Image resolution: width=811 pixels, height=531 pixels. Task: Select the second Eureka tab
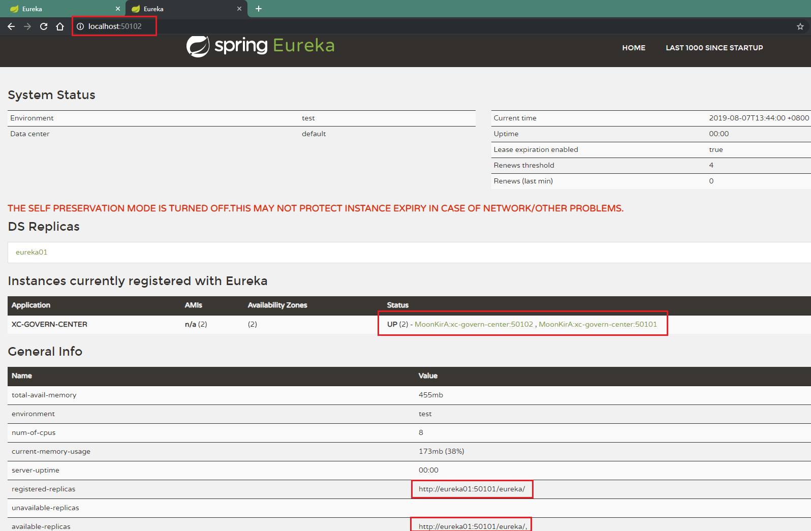tap(186, 9)
